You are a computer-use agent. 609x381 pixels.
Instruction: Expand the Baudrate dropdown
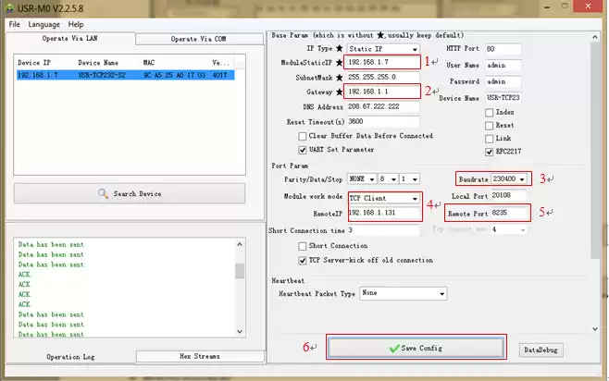524,178
